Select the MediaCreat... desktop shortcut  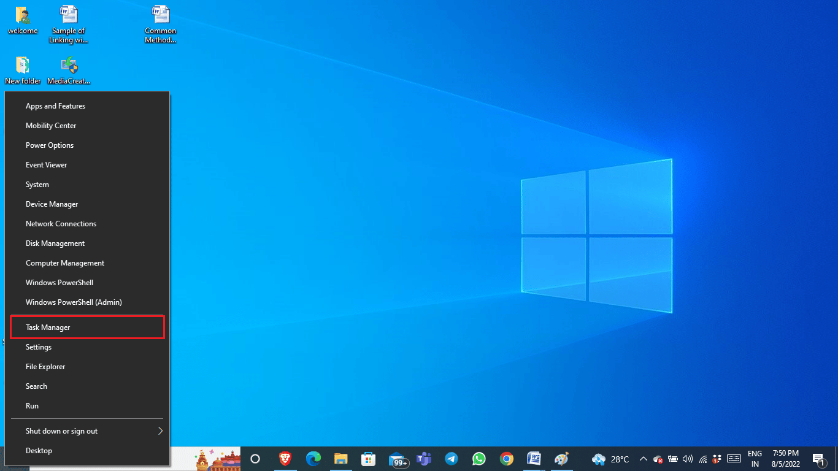click(x=69, y=70)
